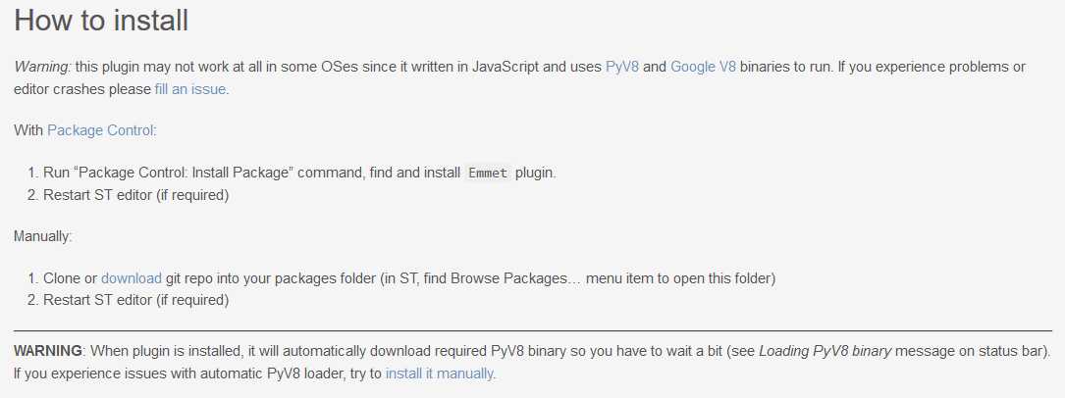Viewport: 1065px width, 398px height.
Task: Click the italic "Warning:" text
Action: 42,67
